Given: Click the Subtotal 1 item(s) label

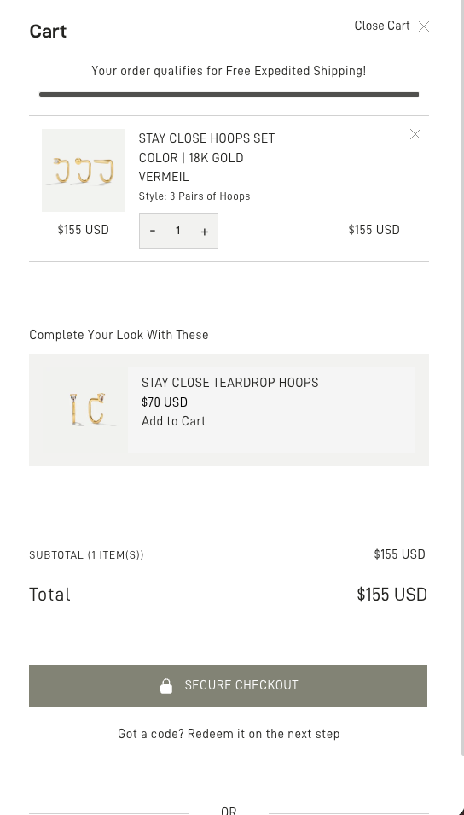Looking at the screenshot, I should tap(87, 555).
